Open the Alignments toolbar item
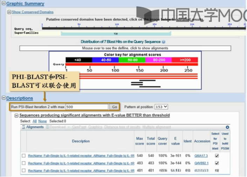 point(33,127)
